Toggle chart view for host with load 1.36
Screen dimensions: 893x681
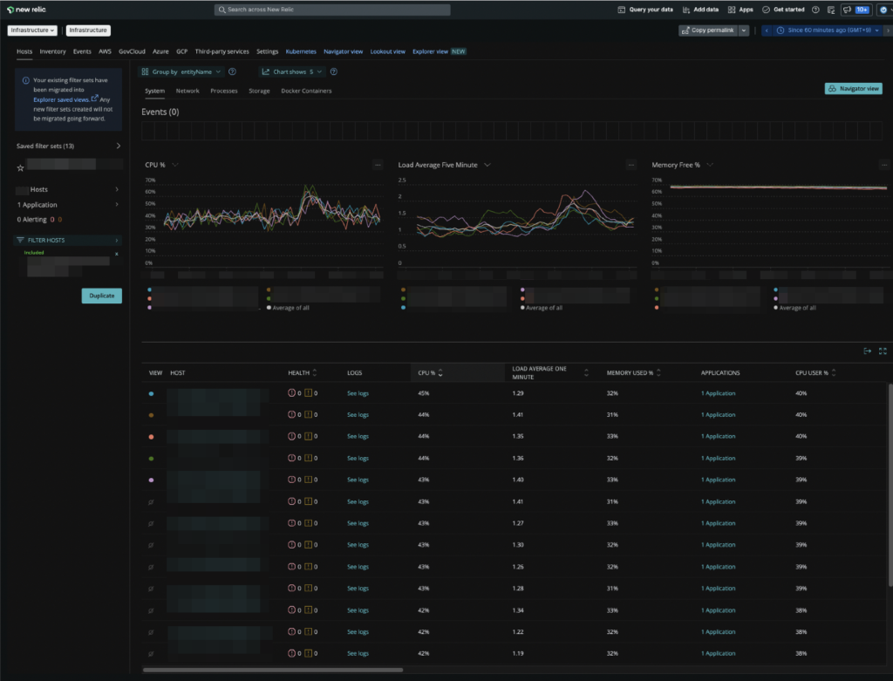click(151, 459)
